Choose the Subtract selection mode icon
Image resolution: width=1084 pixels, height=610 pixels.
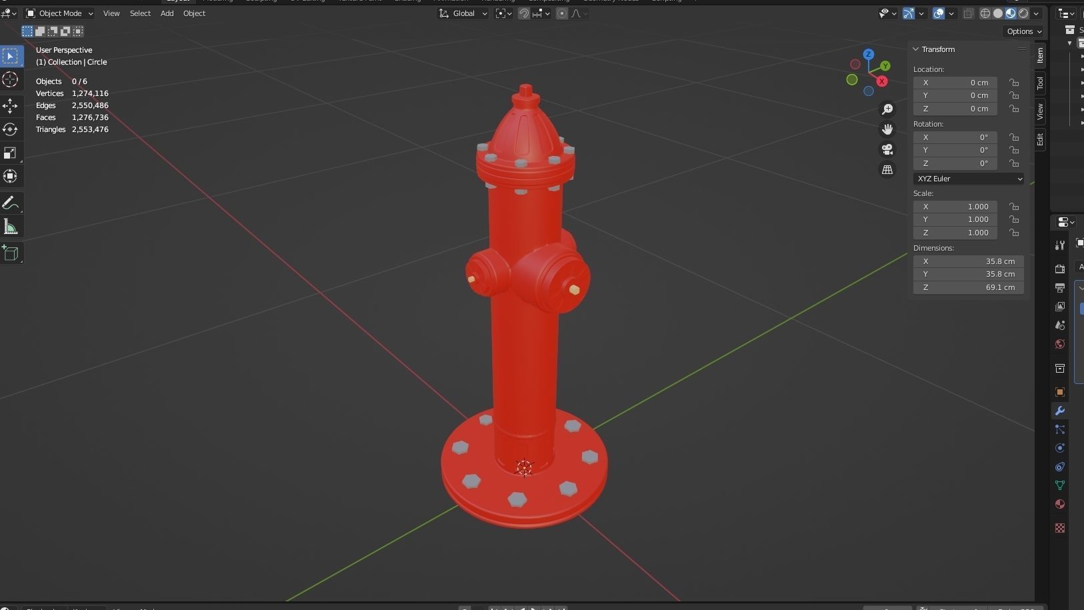(x=53, y=31)
